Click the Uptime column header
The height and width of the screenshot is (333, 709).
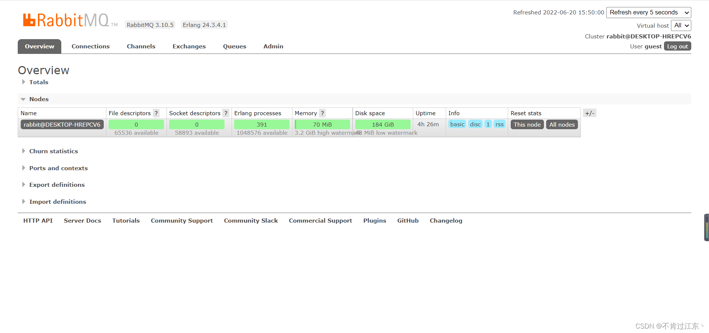click(425, 113)
